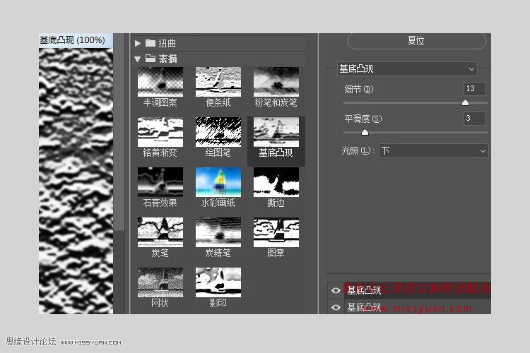This screenshot has height=353, width=530.
Task: Select the 基底凸现 filter thumbnail
Action: pyautogui.click(x=276, y=132)
